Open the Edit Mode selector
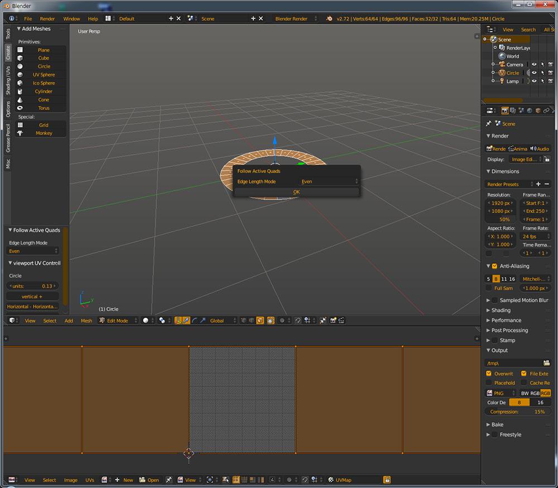558x488 pixels. (x=118, y=321)
